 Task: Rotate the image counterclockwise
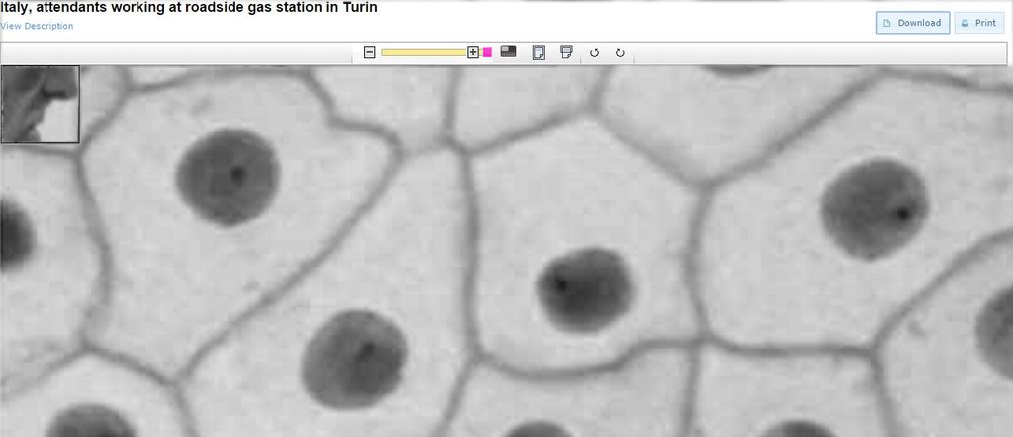coord(595,53)
